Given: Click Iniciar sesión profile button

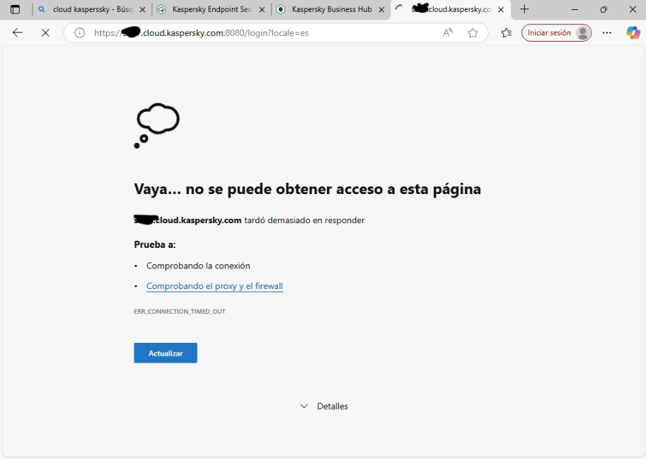Looking at the screenshot, I should [556, 33].
